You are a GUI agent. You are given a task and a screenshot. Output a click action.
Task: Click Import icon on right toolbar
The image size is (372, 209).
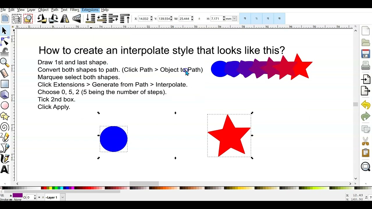tap(366, 79)
